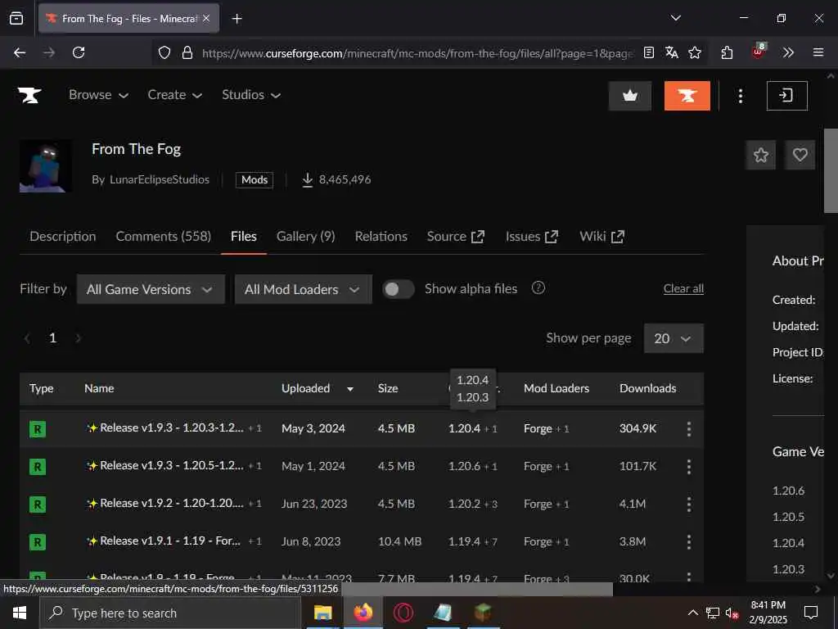Screen dimensions: 838x629
Task: Expand the Browse menu
Action: (x=98, y=95)
